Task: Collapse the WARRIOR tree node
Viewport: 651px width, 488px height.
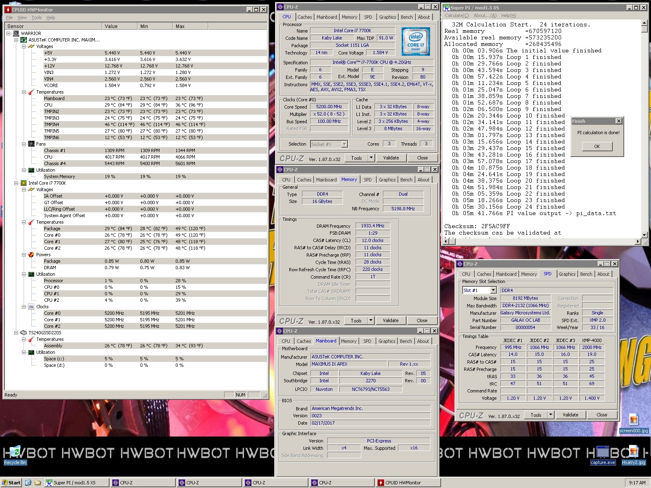Action: (9, 33)
